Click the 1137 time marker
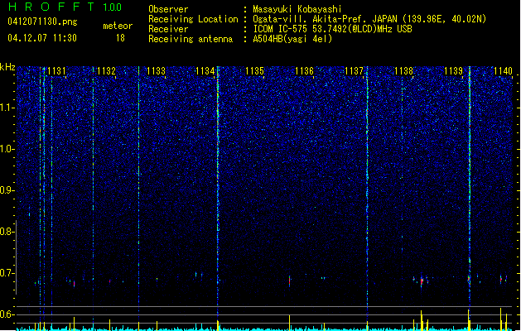 [x=355, y=71]
